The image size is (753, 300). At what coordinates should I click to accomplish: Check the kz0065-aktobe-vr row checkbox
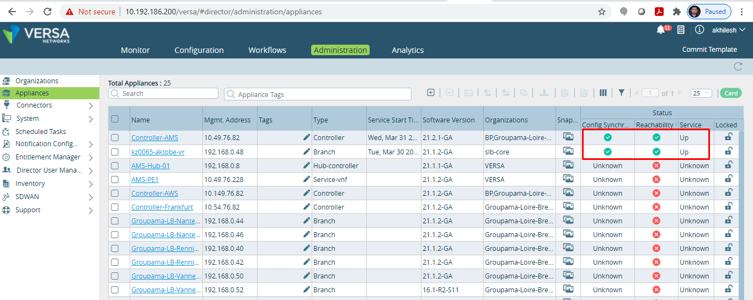pos(115,152)
